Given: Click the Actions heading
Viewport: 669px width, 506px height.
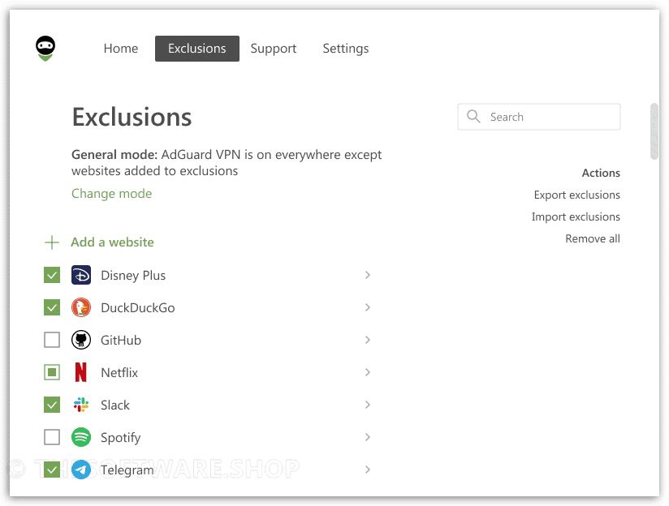Looking at the screenshot, I should tap(601, 173).
